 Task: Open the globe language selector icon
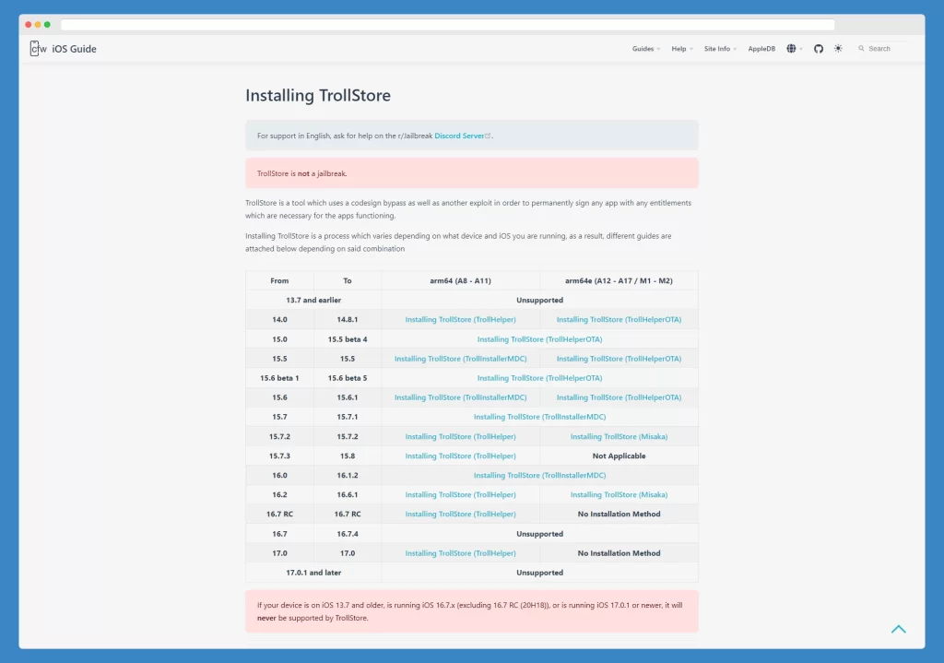(x=791, y=49)
